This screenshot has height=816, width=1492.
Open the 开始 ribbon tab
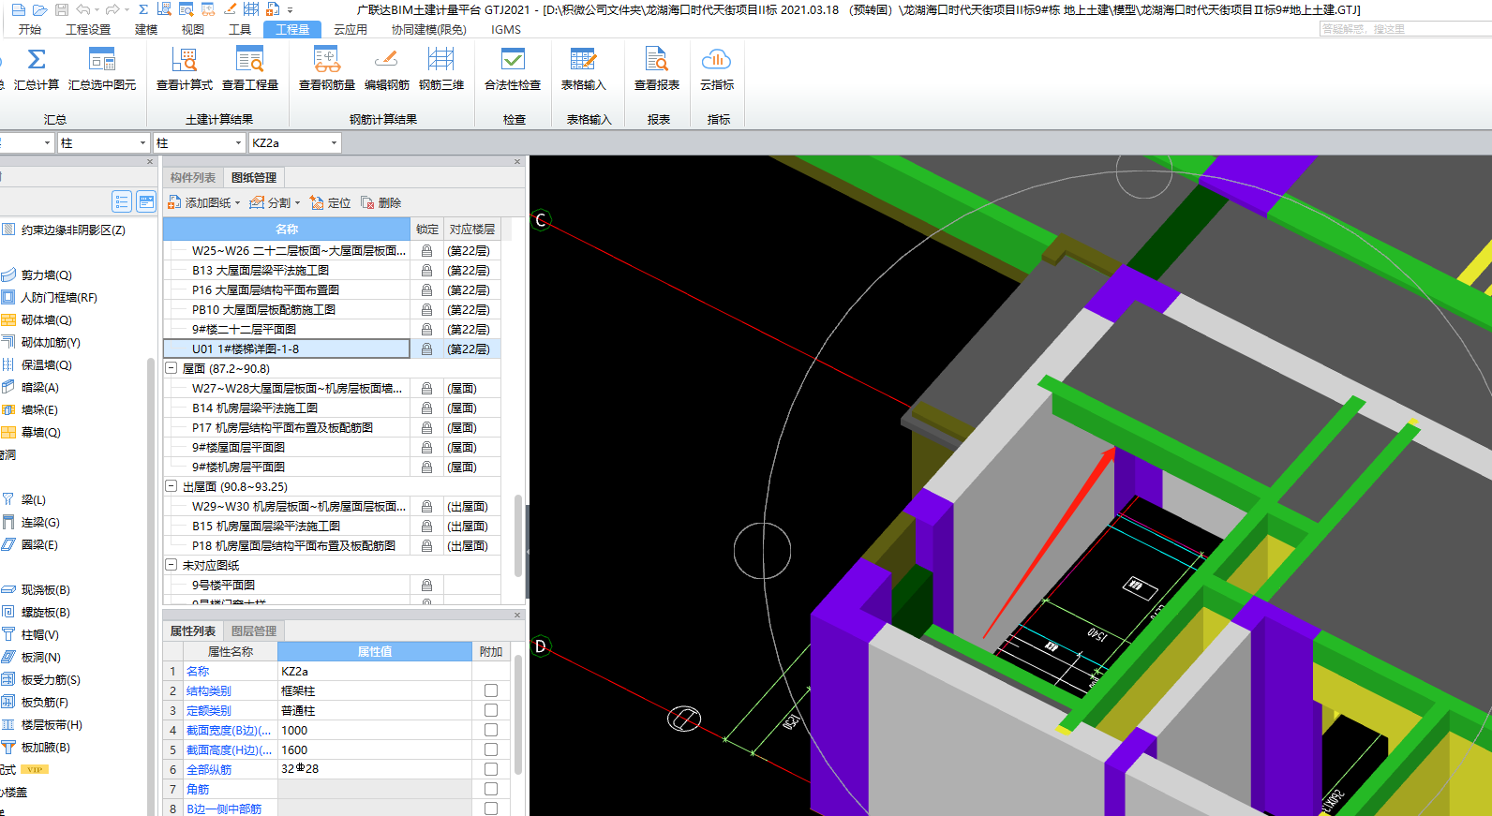pos(30,30)
